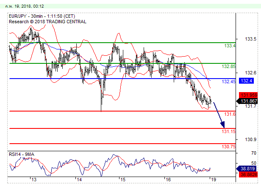
Task: Click the 131.7 price axis value
Action: tap(250, 106)
